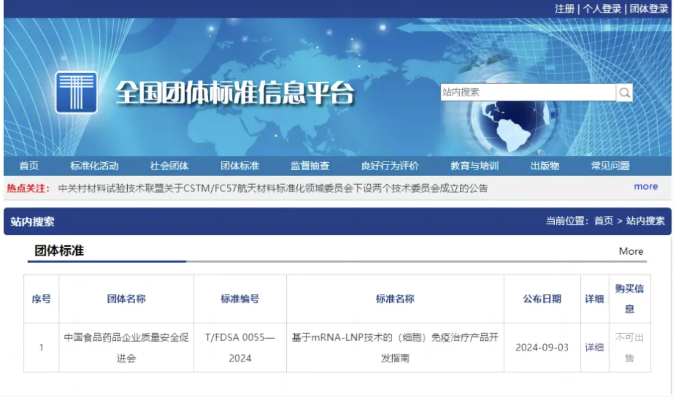The height and width of the screenshot is (398, 674).
Task: Click the 序号 column header
Action: point(41,299)
